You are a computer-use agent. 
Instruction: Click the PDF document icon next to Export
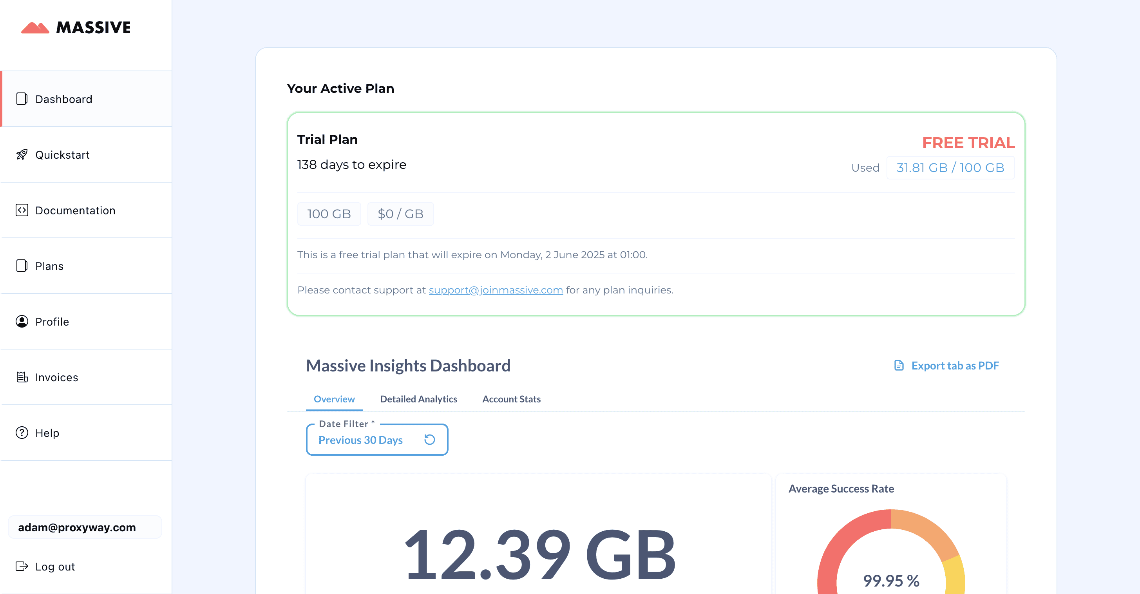pyautogui.click(x=898, y=365)
